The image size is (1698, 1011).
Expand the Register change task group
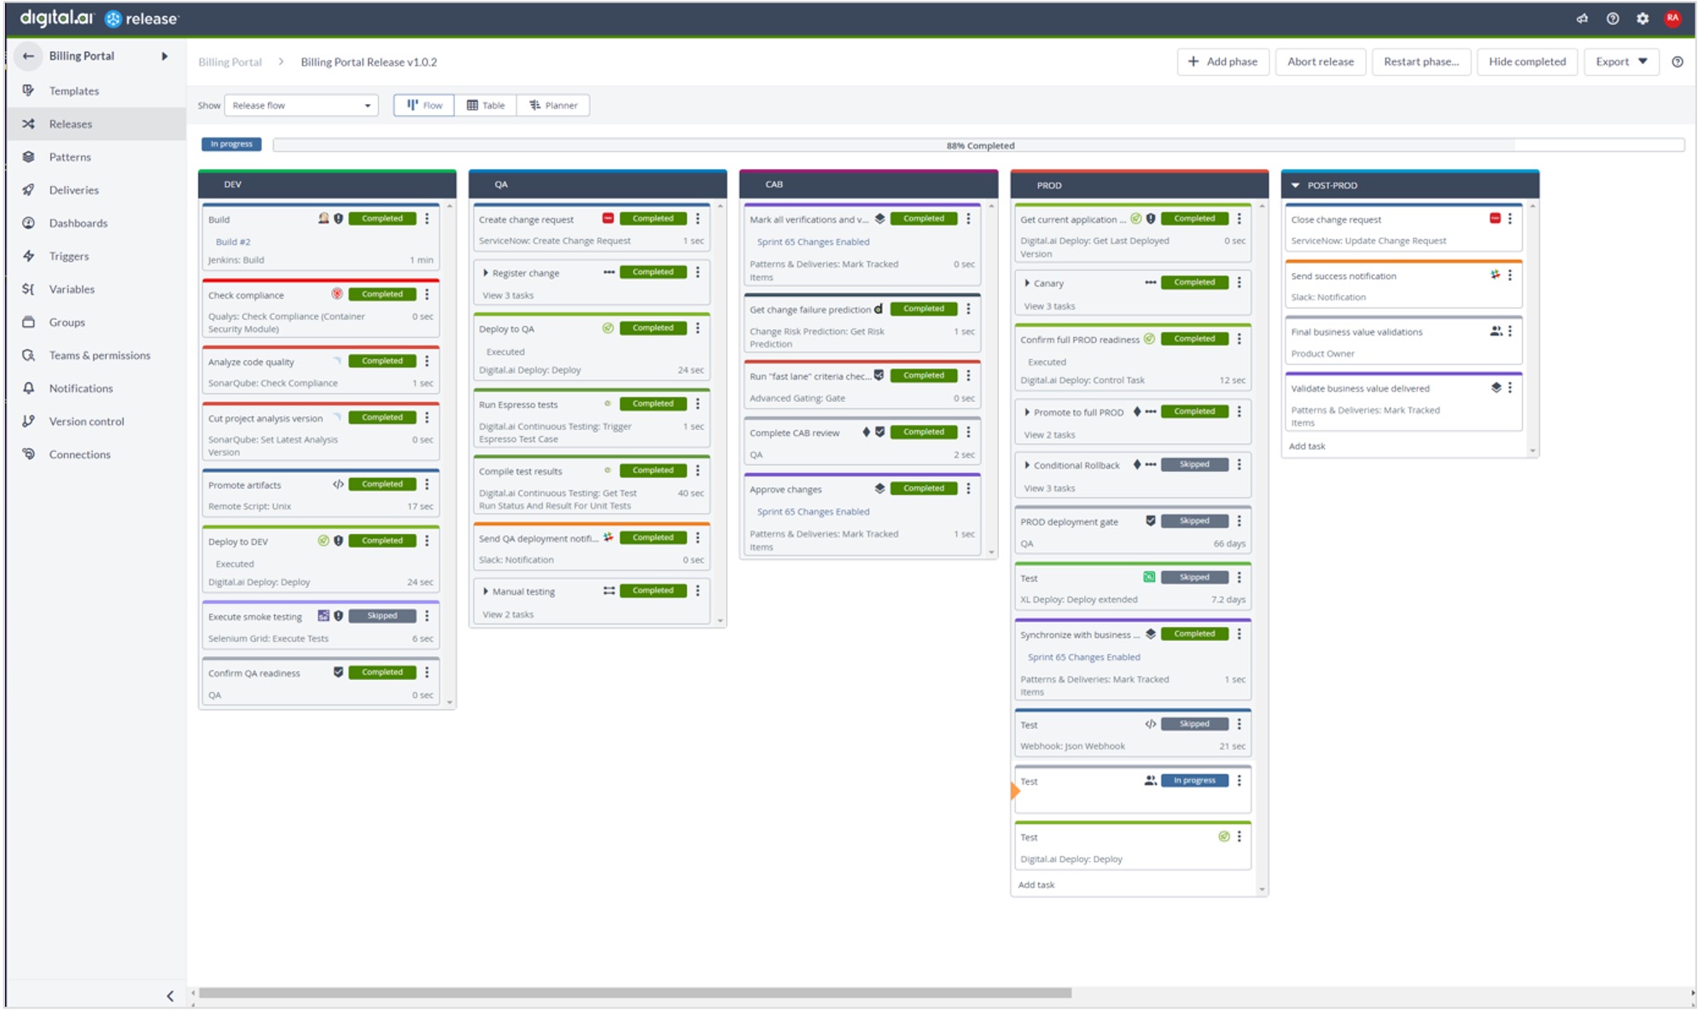click(485, 273)
